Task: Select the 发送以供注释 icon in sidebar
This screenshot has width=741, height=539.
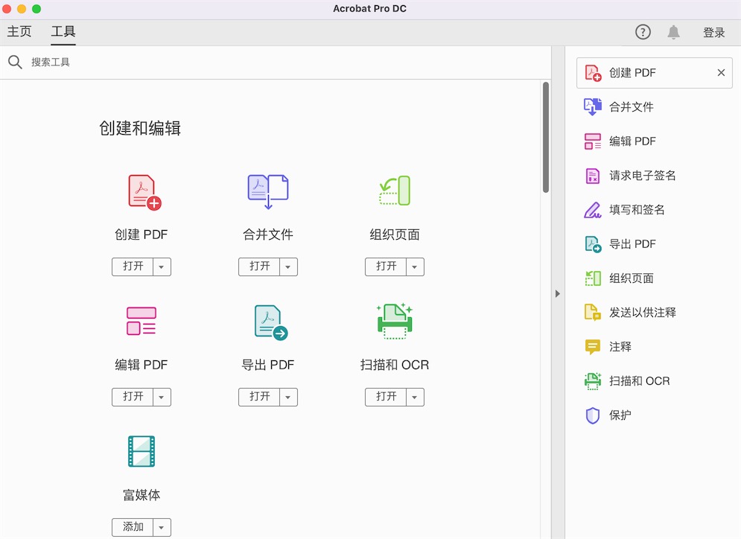Action: click(x=593, y=312)
